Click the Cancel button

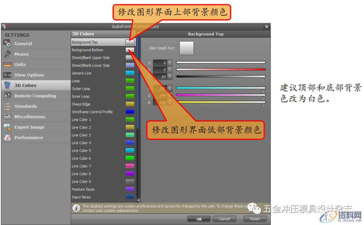pyautogui.click(x=224, y=219)
